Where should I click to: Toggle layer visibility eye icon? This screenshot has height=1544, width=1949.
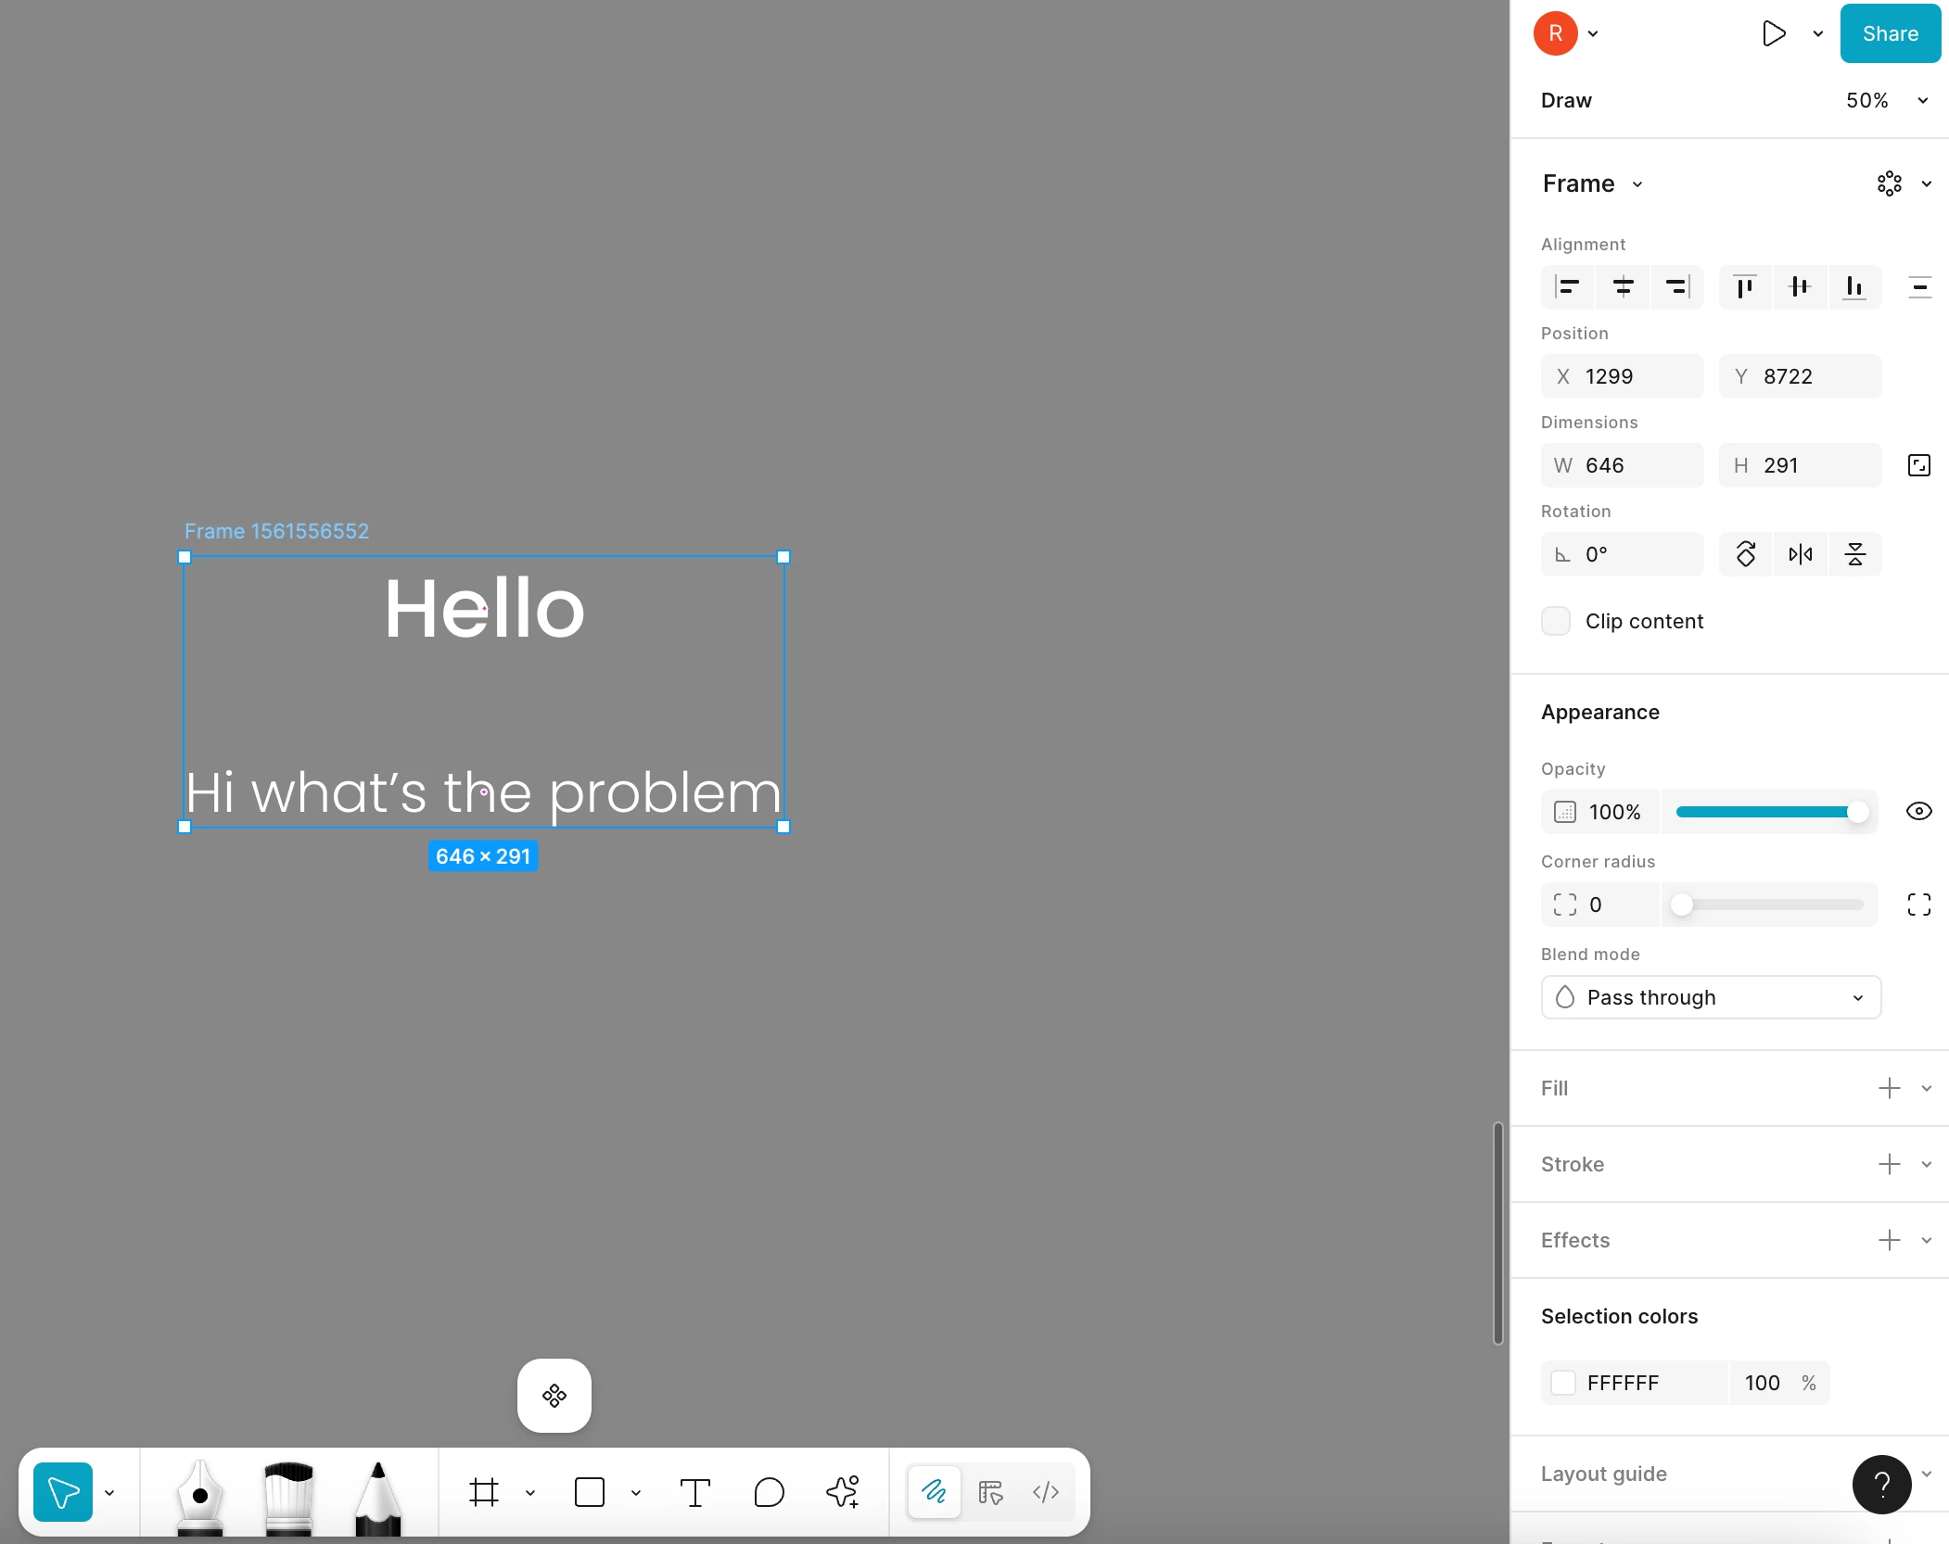pos(1918,812)
